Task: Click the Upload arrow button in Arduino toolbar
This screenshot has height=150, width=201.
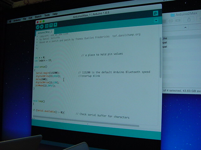Action: pyautogui.click(x=42, y=27)
